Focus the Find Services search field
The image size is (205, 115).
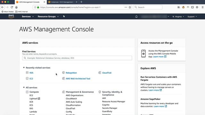coord(77,58)
